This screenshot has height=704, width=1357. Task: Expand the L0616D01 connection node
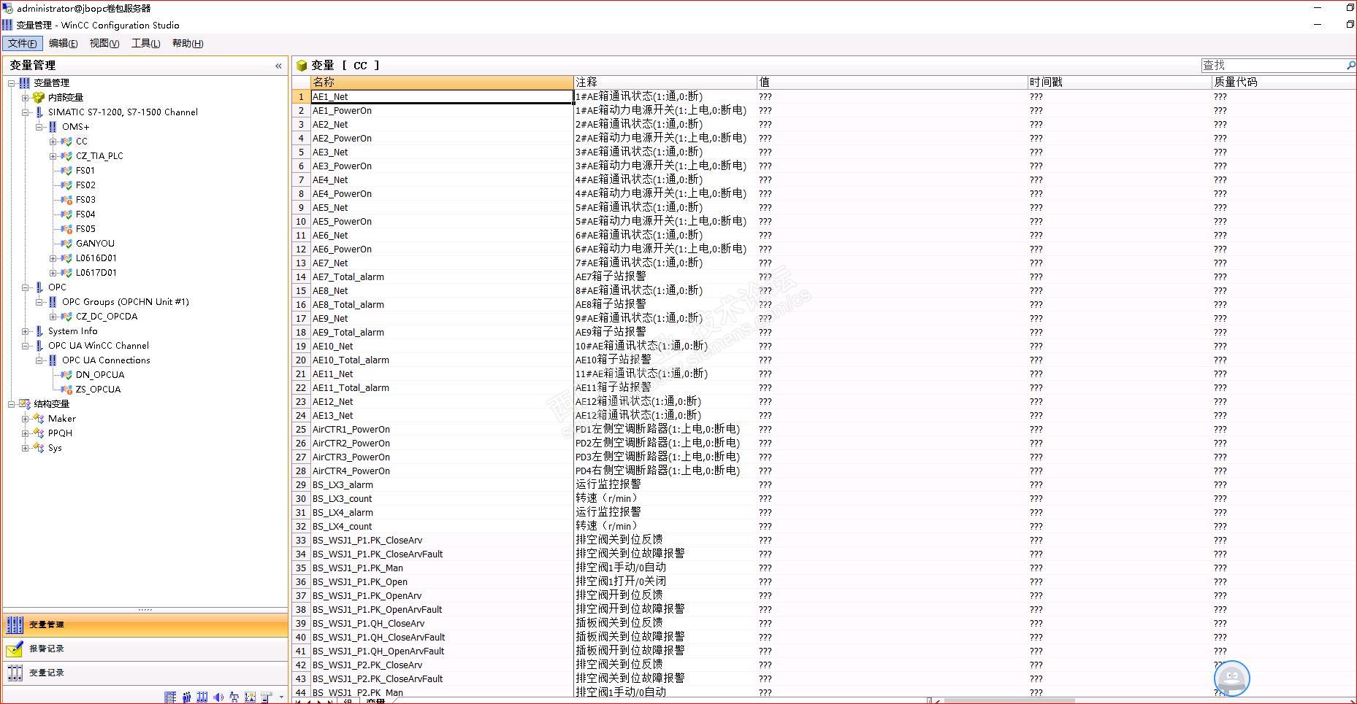(53, 258)
